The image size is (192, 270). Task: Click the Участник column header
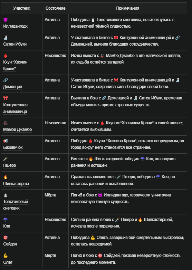(22, 8)
